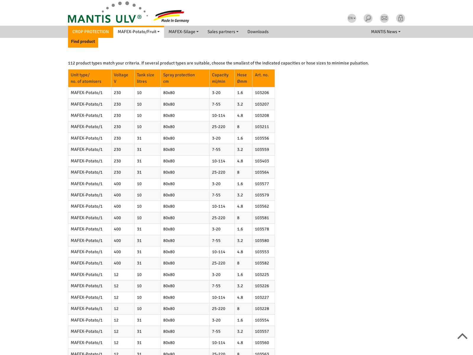Click the Spray protection cm header

185,78
